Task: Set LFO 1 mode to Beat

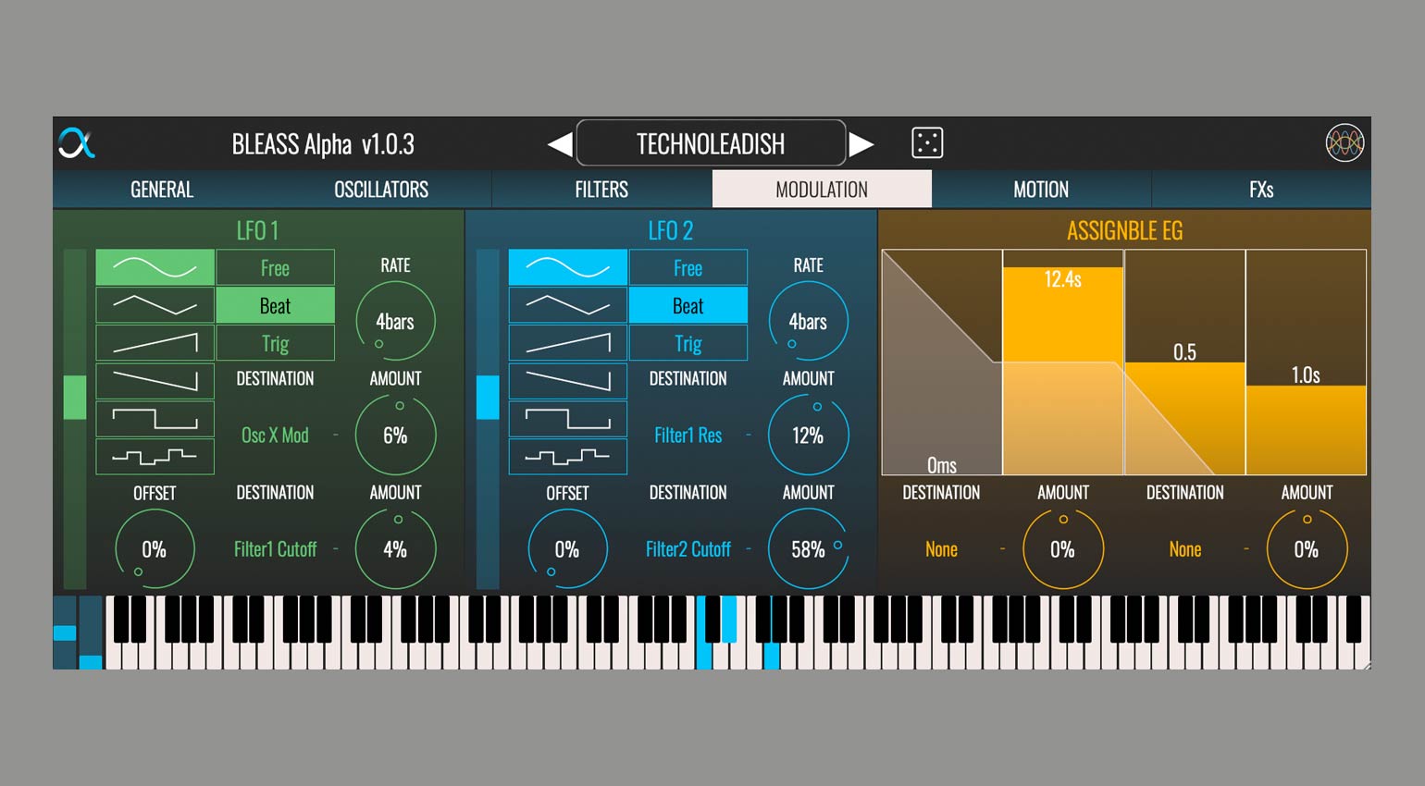Action: (275, 305)
